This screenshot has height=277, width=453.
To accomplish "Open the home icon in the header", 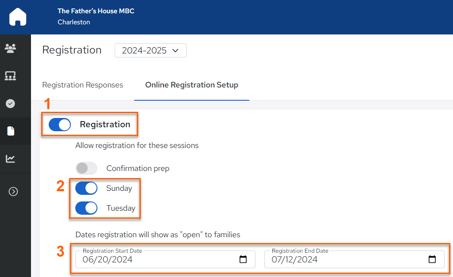I will point(18,17).
